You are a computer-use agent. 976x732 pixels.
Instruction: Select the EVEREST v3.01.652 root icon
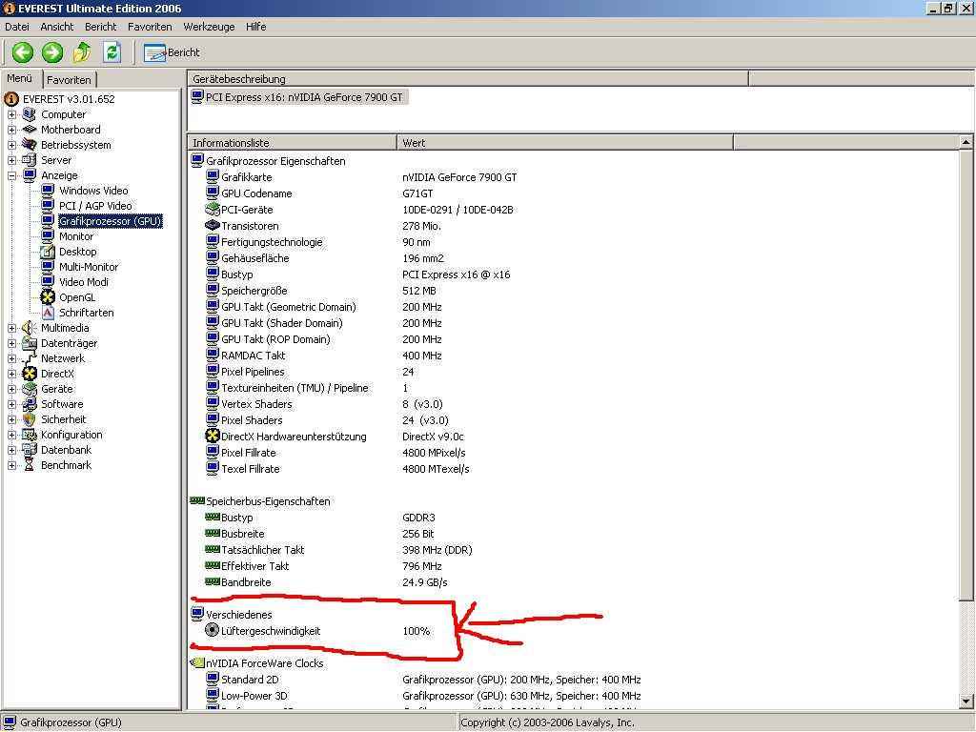(x=11, y=99)
